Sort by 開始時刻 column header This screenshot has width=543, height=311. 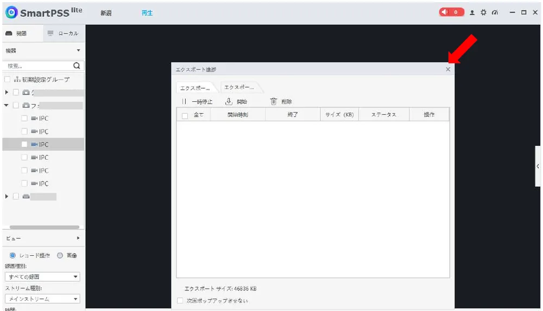(x=238, y=114)
